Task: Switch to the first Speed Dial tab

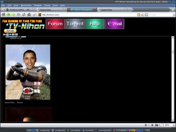Action: tap(51, 10)
